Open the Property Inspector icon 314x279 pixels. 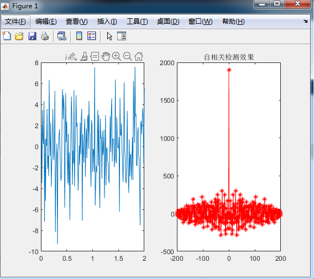(x=122, y=36)
